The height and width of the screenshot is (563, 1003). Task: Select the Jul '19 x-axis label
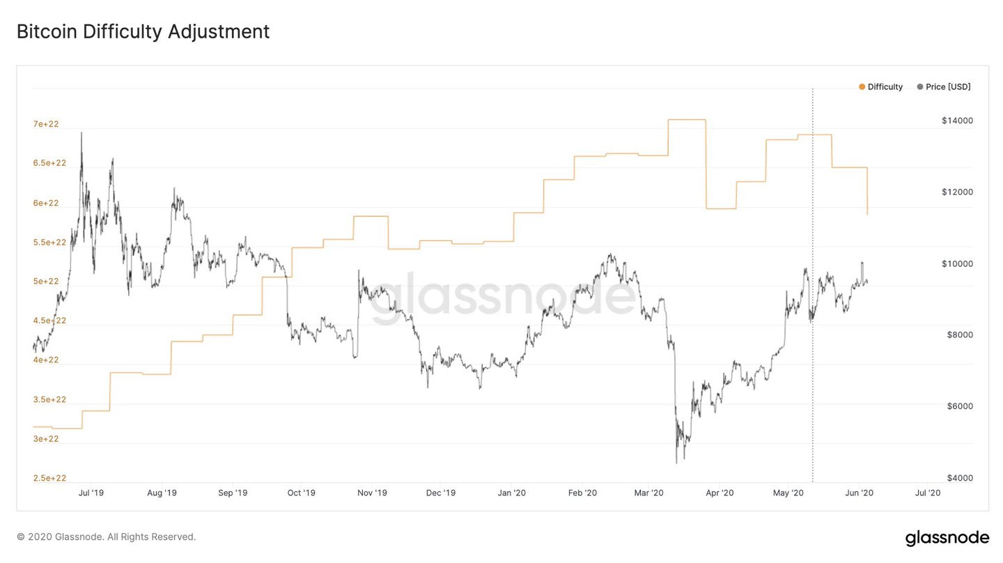pos(91,493)
